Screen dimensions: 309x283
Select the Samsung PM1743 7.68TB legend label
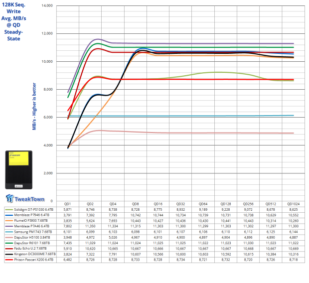tap(33, 232)
